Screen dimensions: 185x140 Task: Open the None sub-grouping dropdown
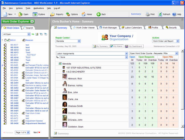(127, 57)
